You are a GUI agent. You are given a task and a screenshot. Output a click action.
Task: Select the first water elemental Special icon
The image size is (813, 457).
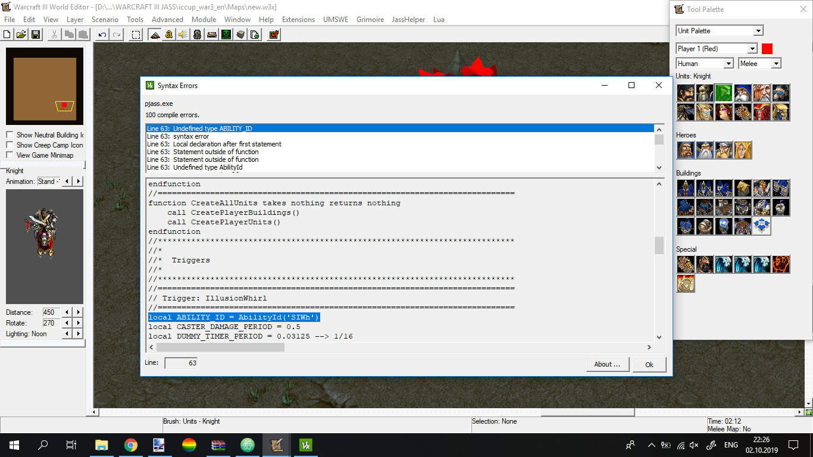point(724,264)
